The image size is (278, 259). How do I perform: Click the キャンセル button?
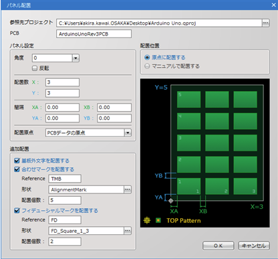point(254,246)
